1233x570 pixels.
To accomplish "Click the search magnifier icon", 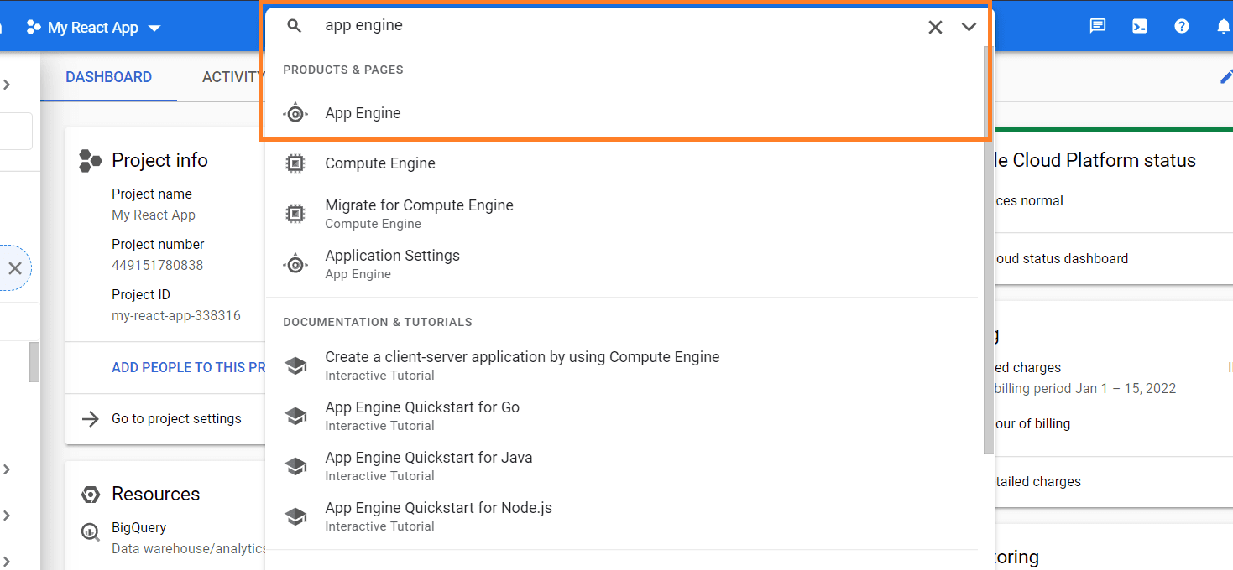I will point(294,26).
